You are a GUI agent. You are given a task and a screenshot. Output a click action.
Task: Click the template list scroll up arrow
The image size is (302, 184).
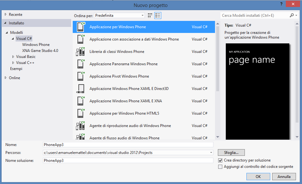click(218, 24)
